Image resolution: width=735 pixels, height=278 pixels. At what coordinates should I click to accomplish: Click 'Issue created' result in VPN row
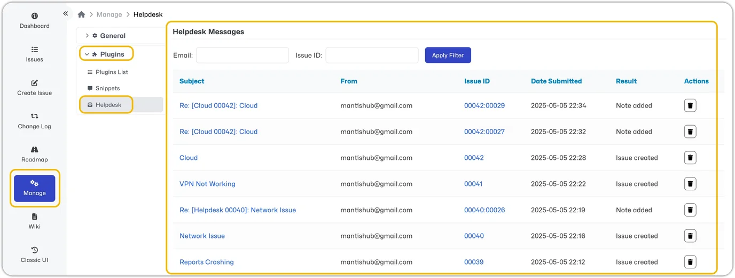click(x=637, y=184)
